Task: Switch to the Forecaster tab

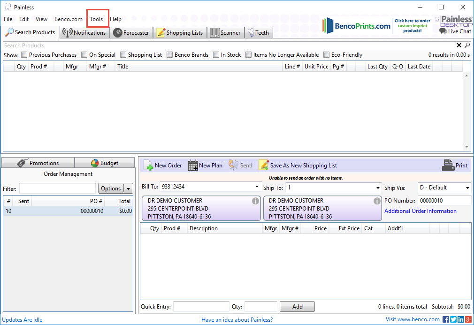Action: point(132,33)
